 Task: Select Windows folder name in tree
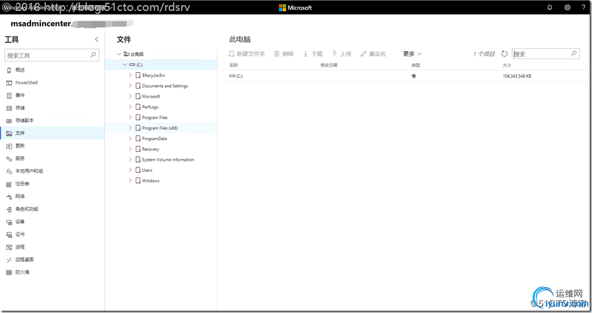pyautogui.click(x=151, y=181)
